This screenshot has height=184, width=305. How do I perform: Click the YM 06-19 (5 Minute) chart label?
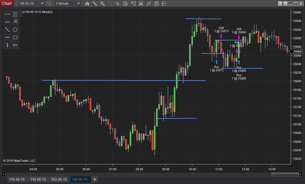[37, 12]
